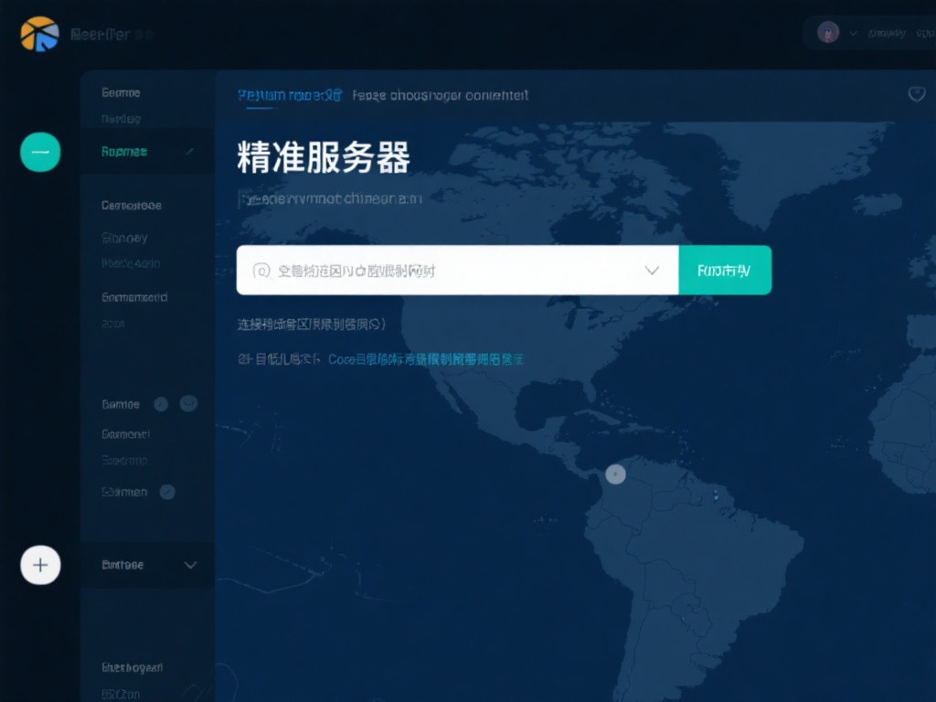
Task: Click the app logo in the top-left corner
Action: point(38,33)
